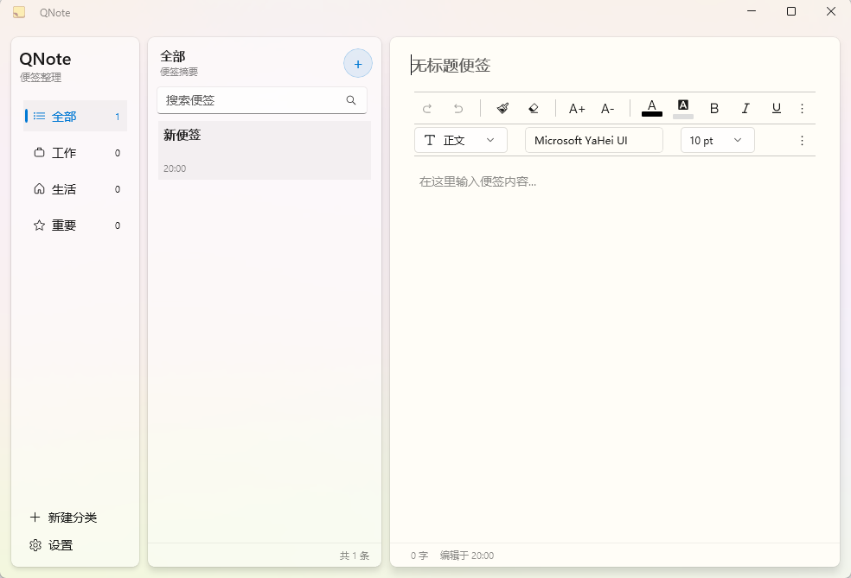Minimize the QNote window
This screenshot has width=851, height=578.
click(x=752, y=11)
